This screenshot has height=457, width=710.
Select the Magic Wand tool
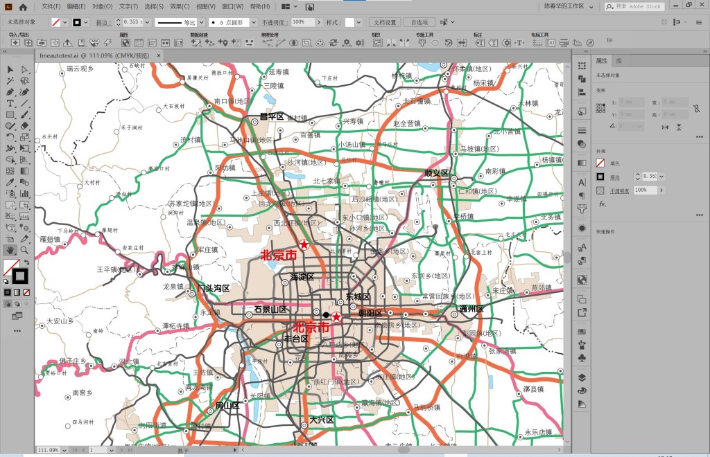point(10,80)
